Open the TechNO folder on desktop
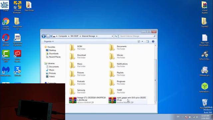Image resolution: width=213 pixels, height=120 pixels. click(x=205, y=22)
